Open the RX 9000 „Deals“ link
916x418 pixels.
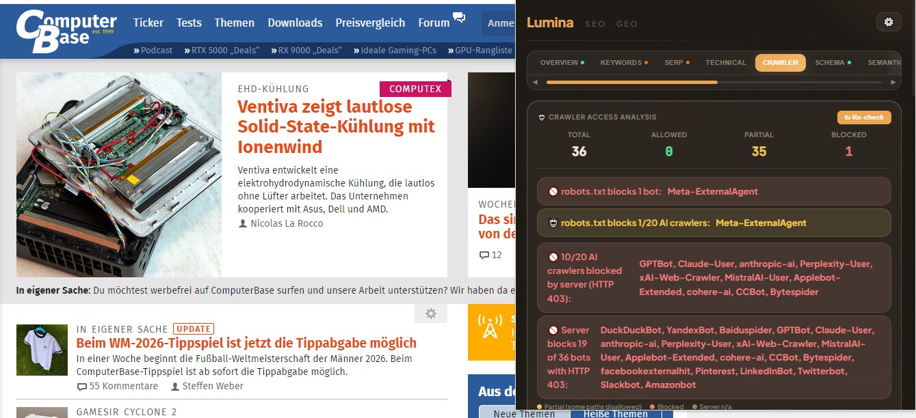[306, 50]
